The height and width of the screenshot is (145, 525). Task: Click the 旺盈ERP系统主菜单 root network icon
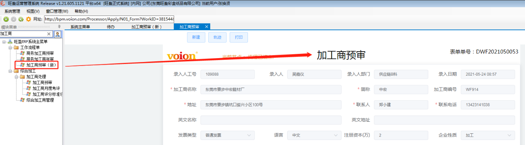10,41
